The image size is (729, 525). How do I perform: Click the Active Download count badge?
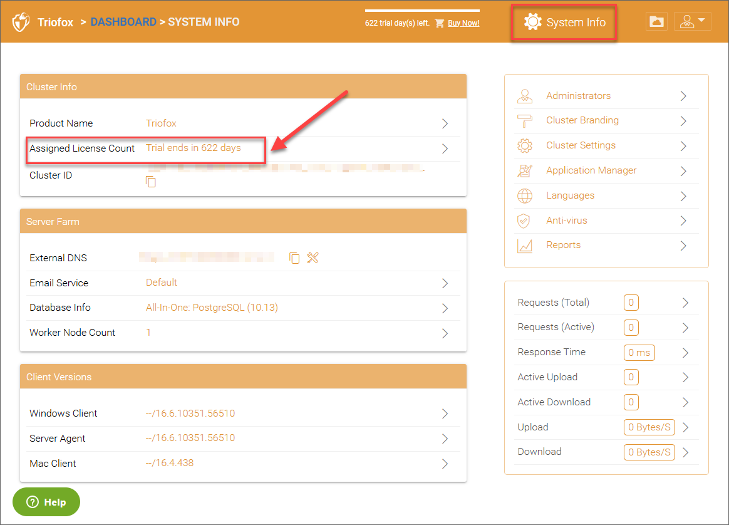tap(631, 402)
